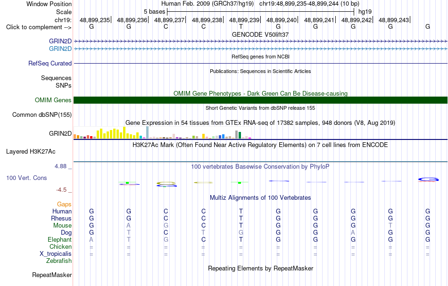Select the dark blue GRIN2D gene label
448x286 pixels.
(x=60, y=41)
